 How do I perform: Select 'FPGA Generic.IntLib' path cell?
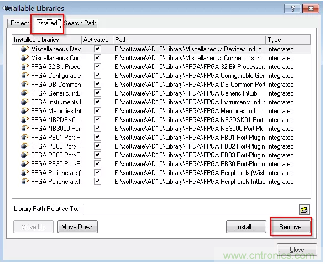point(186,93)
